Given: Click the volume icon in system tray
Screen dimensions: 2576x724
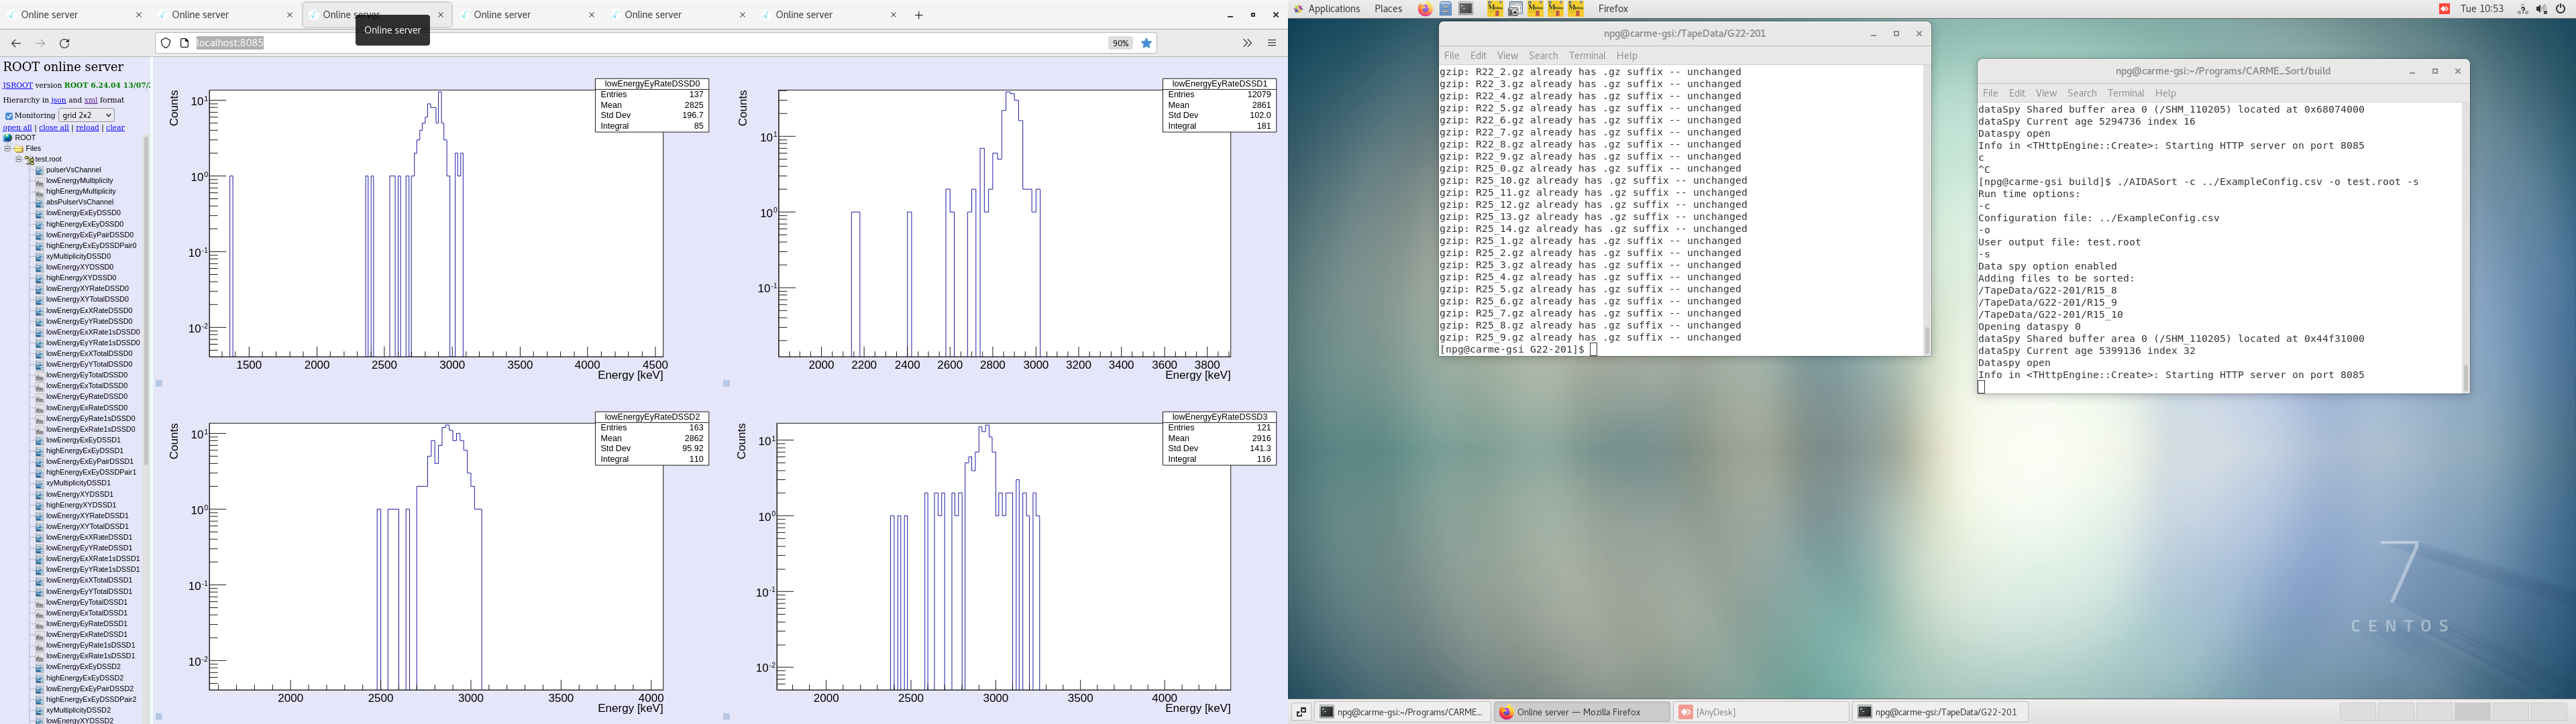Looking at the screenshot, I should click(2541, 9).
